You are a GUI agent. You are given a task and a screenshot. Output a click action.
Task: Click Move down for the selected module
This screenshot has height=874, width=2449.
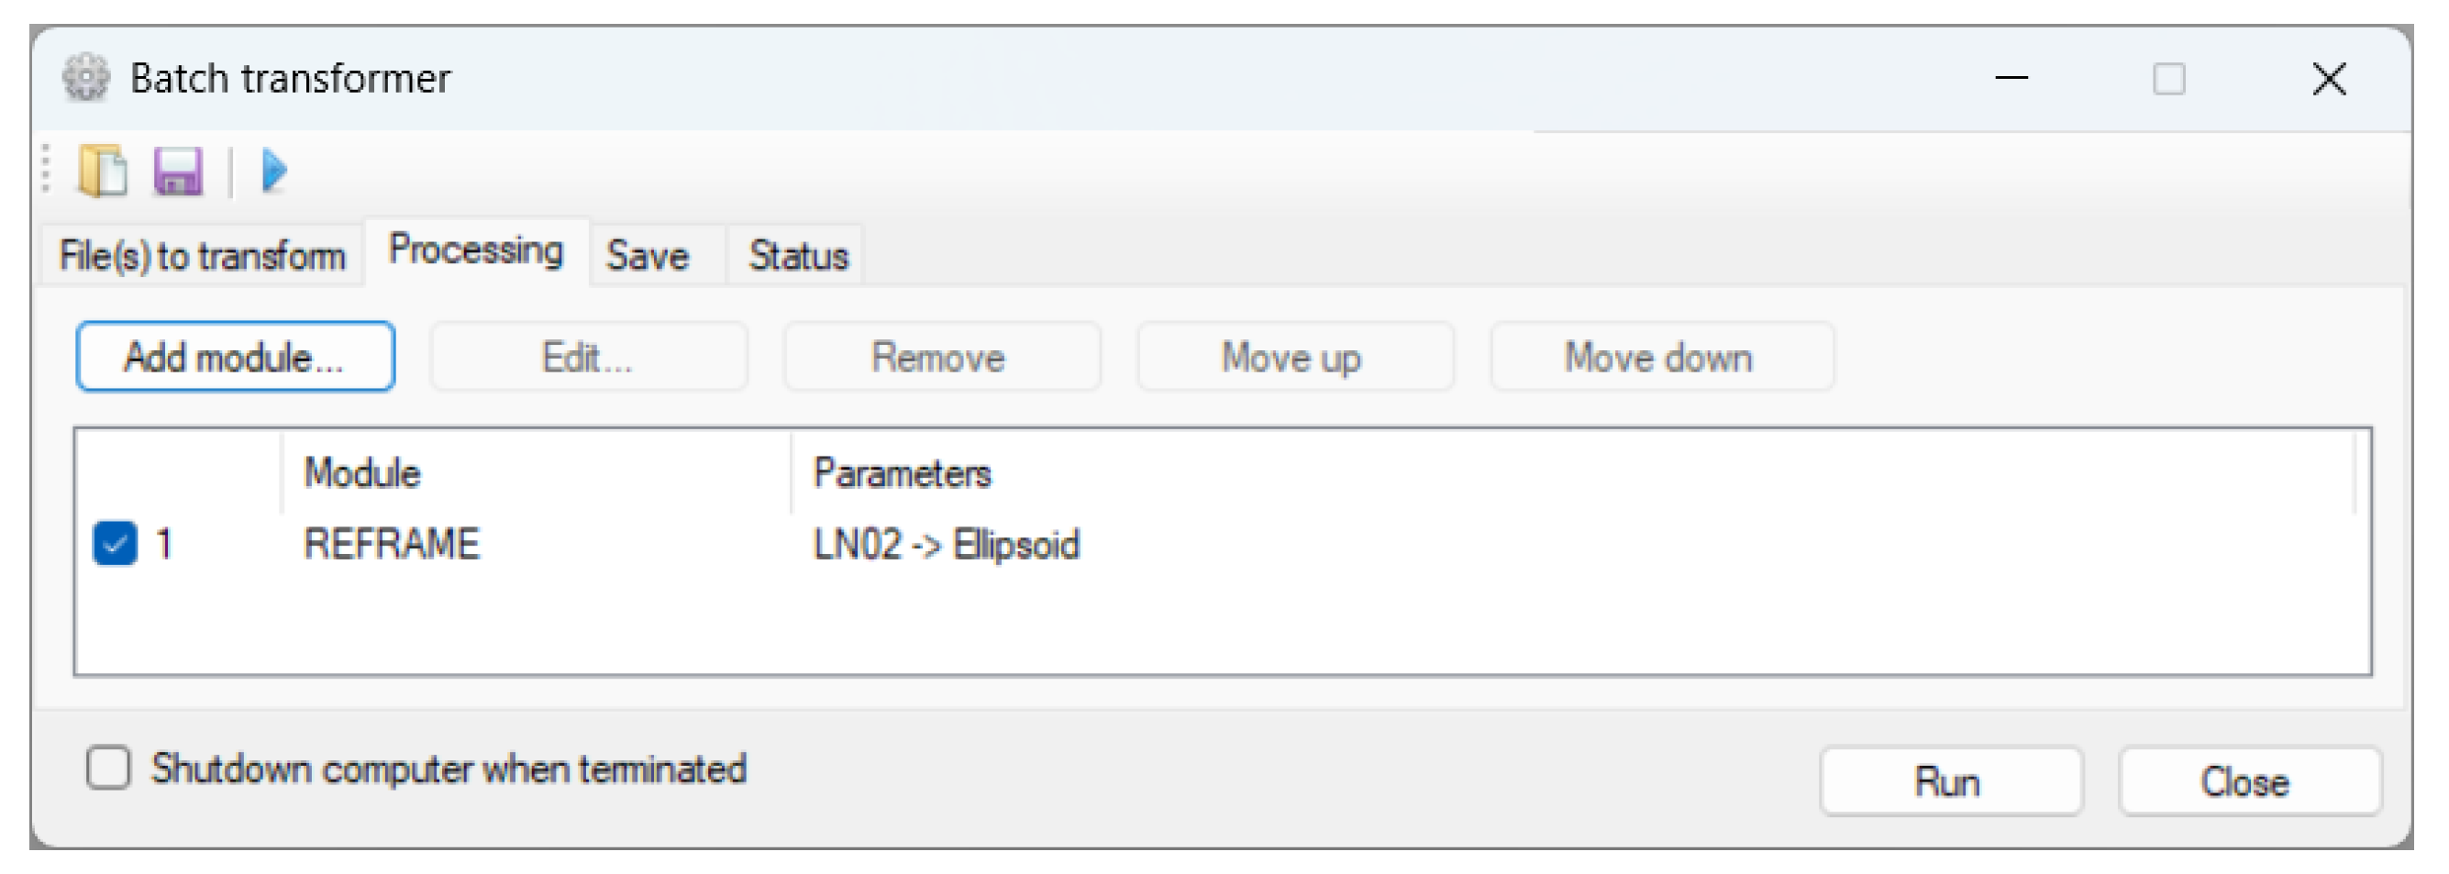point(1660,357)
